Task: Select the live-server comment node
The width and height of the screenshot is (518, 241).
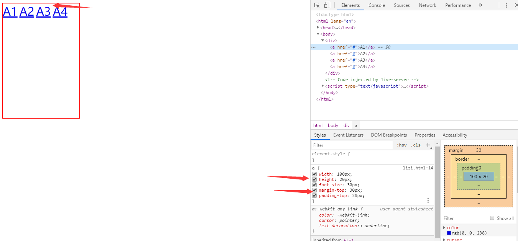Action: click(x=372, y=80)
